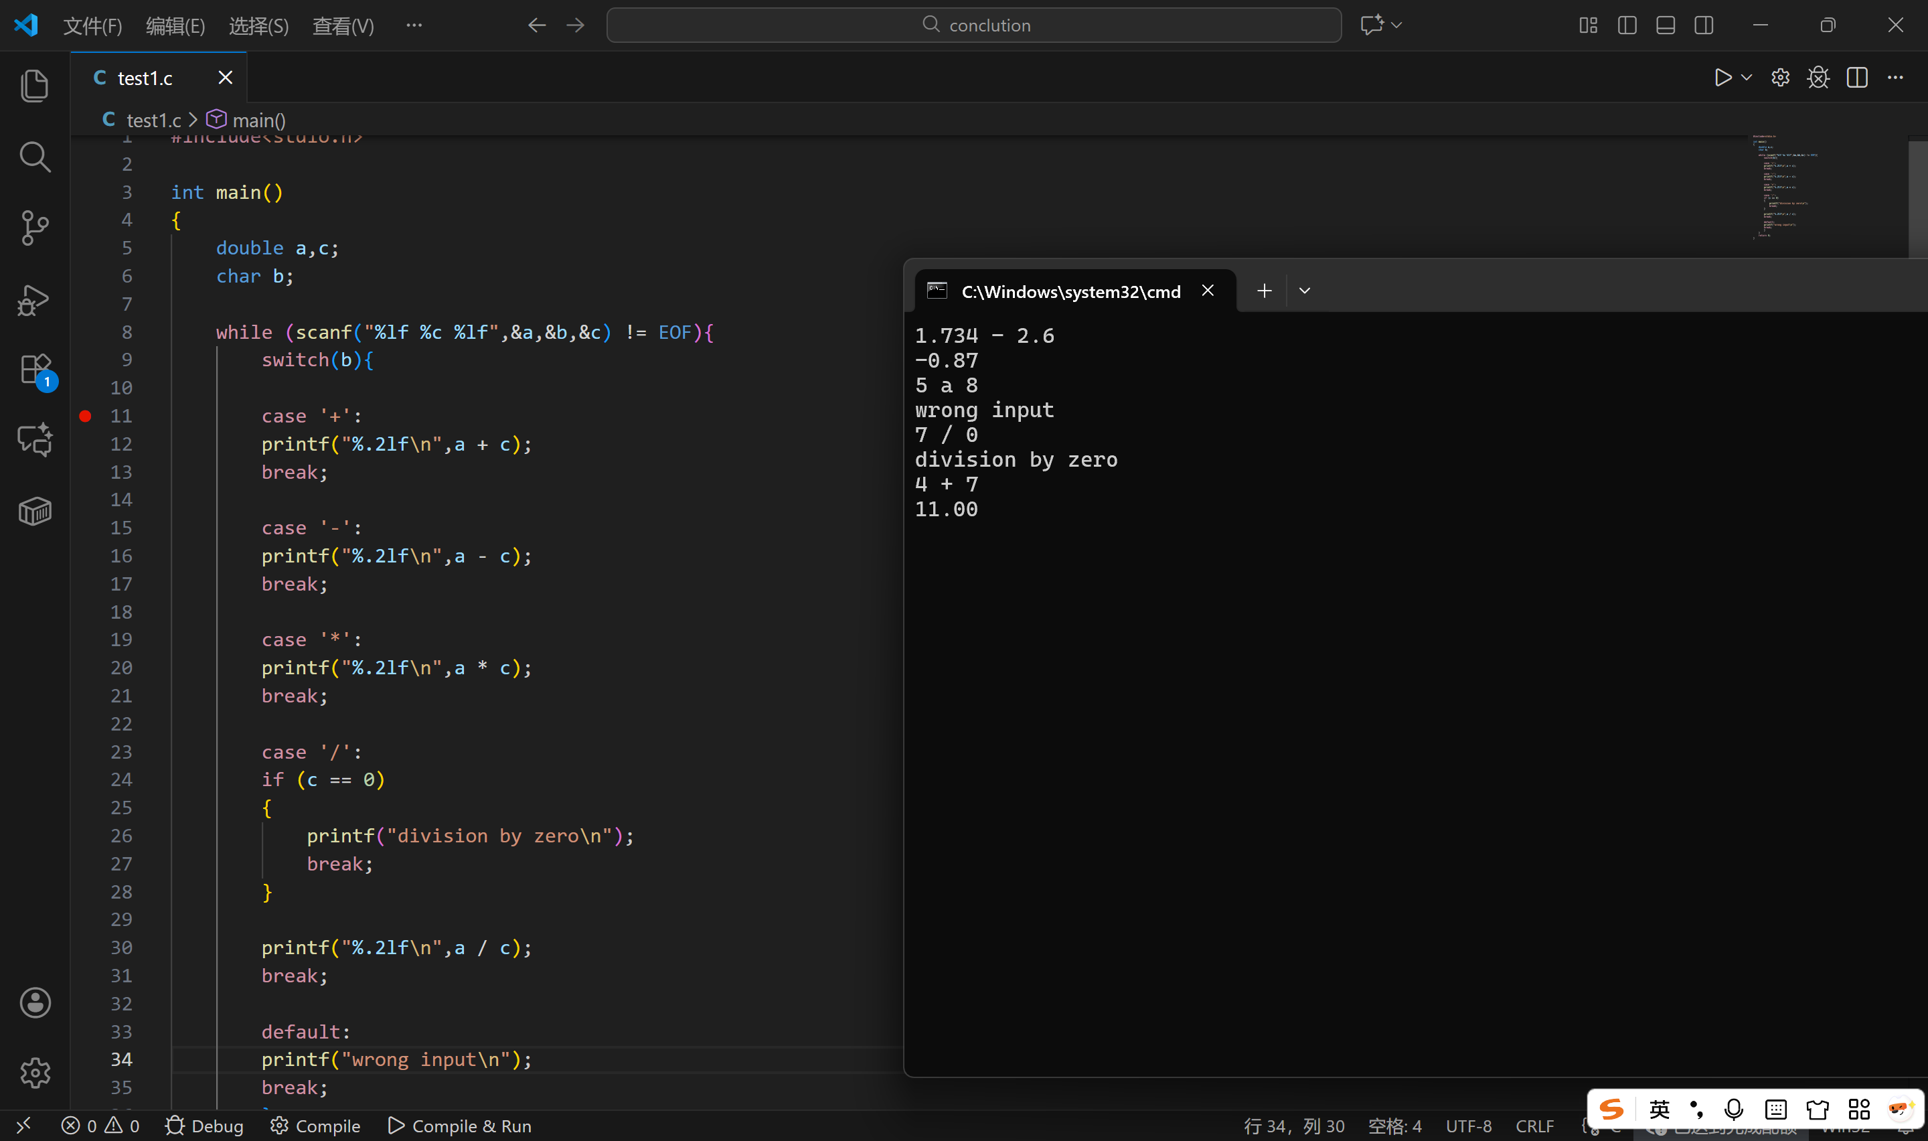This screenshot has width=1928, height=1141.
Task: Open the Explorer view in activity bar
Action: 35,85
